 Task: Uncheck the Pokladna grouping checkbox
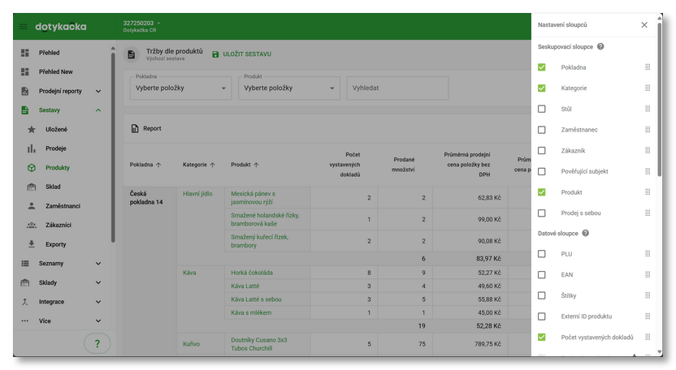(x=542, y=67)
